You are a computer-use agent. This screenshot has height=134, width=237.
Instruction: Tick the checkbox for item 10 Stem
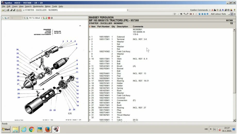90,59
